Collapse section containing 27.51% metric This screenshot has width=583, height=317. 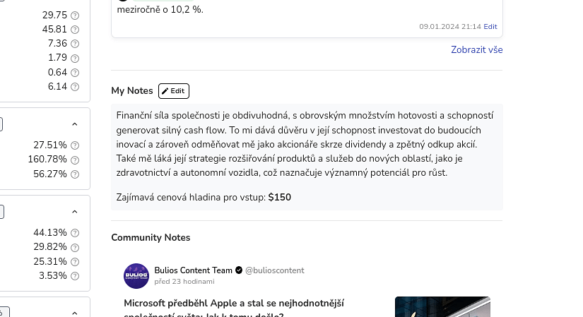(74, 124)
